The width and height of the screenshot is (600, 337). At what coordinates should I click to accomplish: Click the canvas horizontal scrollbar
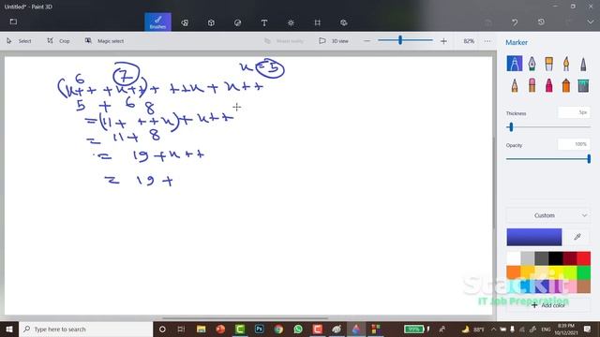[x=245, y=318]
